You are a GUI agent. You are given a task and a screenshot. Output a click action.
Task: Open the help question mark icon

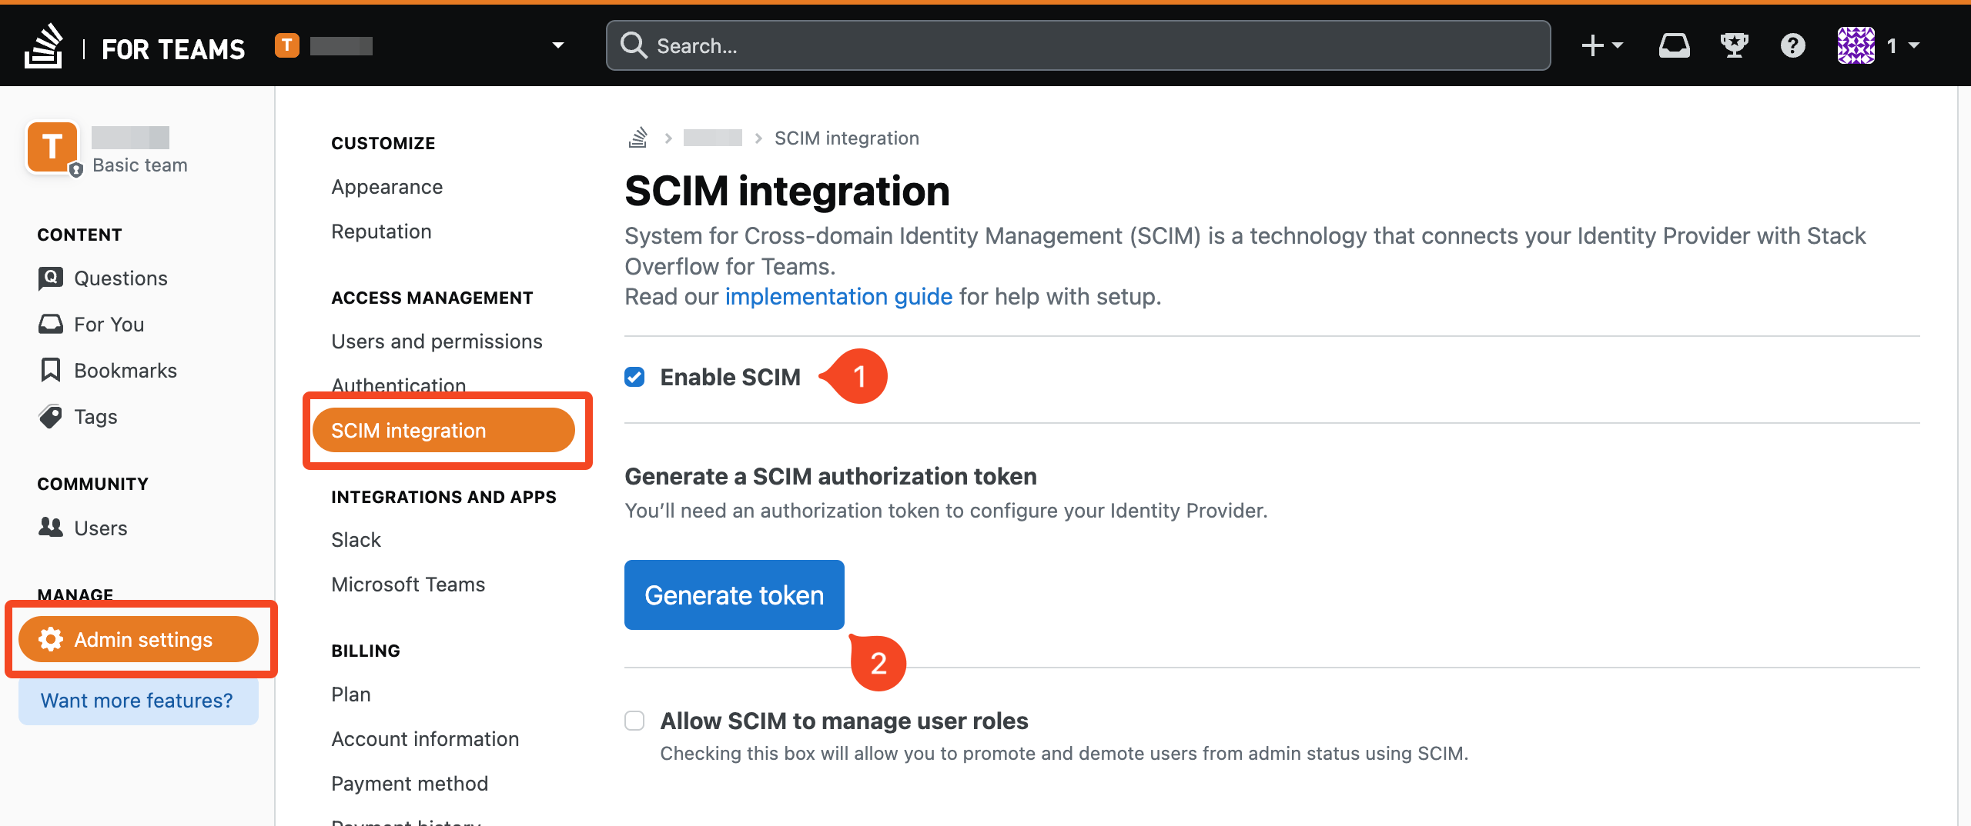pyautogui.click(x=1792, y=45)
